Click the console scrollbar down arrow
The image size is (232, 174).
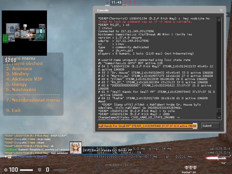pyautogui.click(x=219, y=117)
